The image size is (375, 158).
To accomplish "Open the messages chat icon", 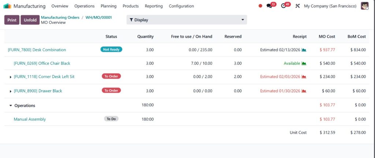I will pos(270,6).
